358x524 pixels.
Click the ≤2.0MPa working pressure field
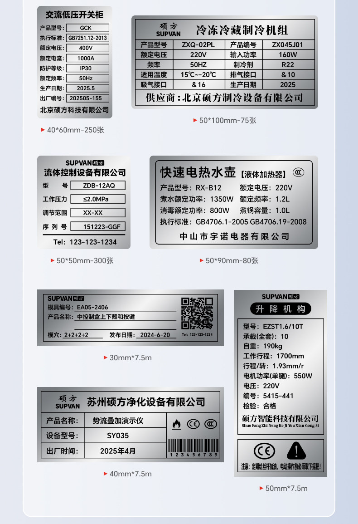[x=97, y=199]
